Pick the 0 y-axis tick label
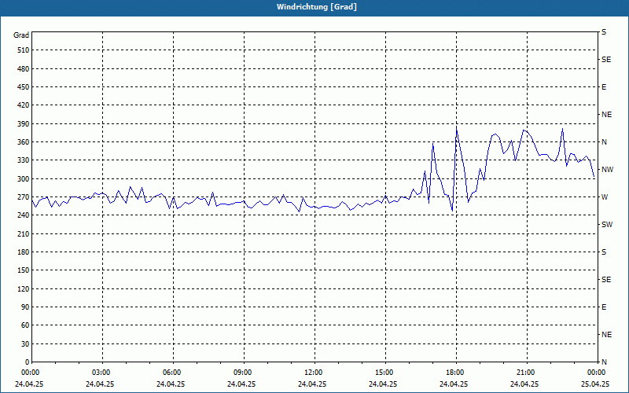Viewport: 629px width, 393px height. tap(27, 362)
